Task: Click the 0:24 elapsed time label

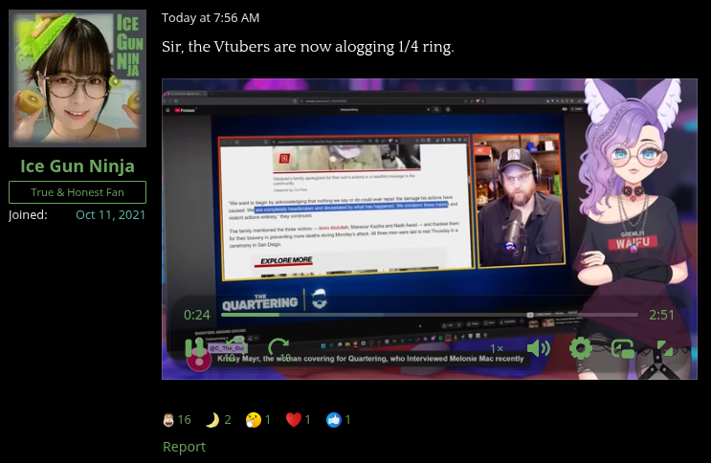Action: [197, 315]
